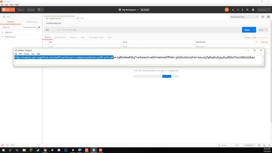272x153 pixels.
Task: Open the new window icon button in header
Action: [40, 10]
